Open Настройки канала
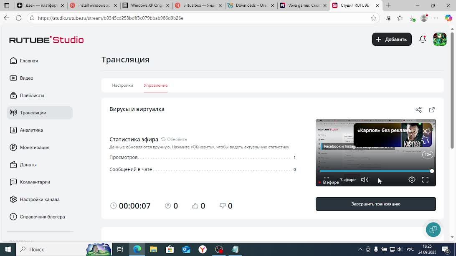 pos(34,199)
